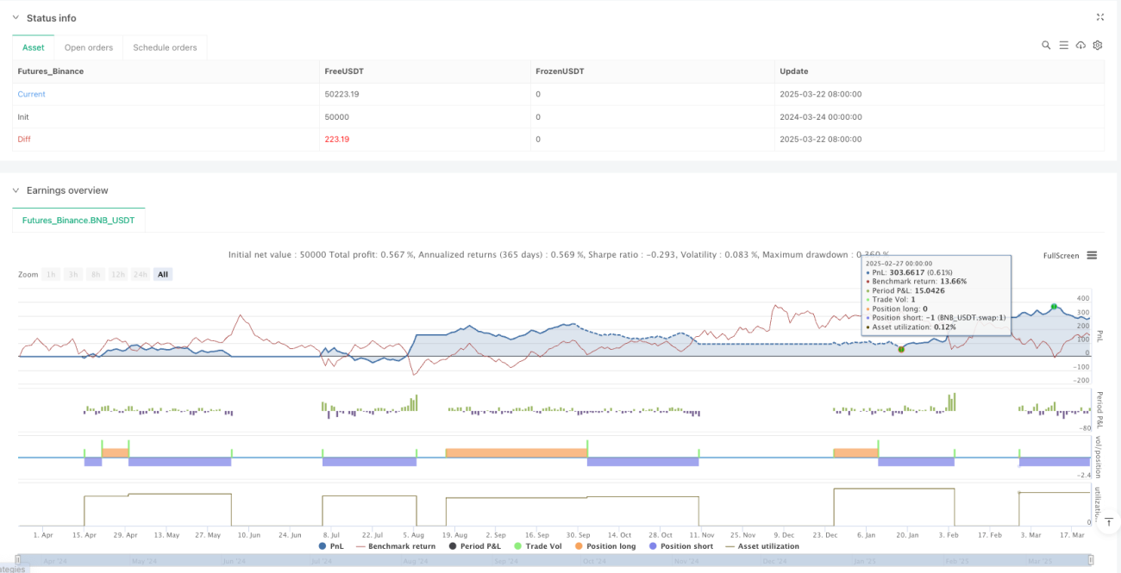The image size is (1121, 573).
Task: Switch to the Schedule orders tab
Action: 165,47
